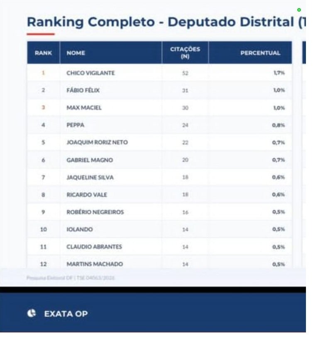
Task: Select ROBÉRIO NEGREIROS entry
Action: (95, 212)
